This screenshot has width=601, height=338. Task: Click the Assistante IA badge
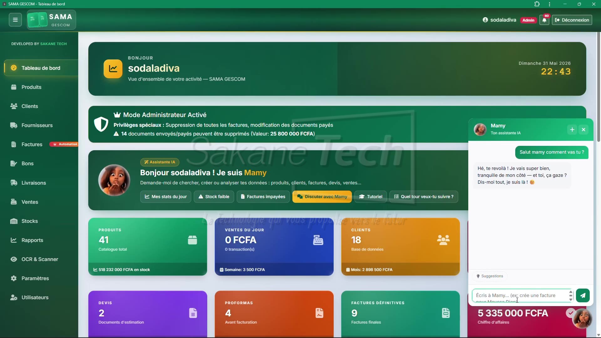(160, 162)
